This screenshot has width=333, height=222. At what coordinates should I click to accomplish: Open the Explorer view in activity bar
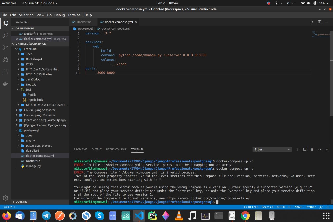(5, 24)
